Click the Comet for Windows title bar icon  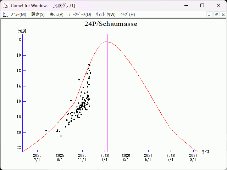(x=5, y=5)
